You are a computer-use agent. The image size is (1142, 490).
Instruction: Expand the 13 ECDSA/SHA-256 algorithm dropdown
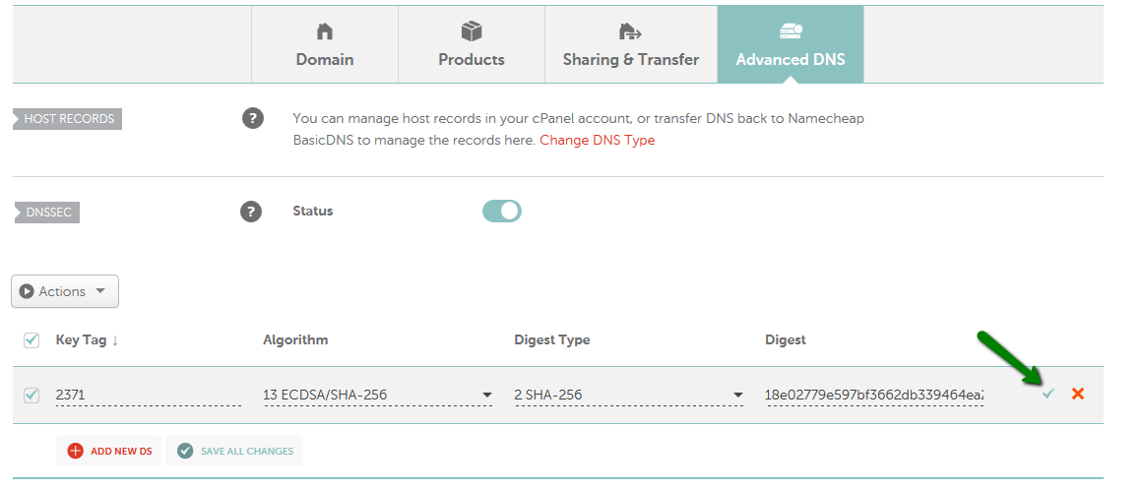coord(379,396)
